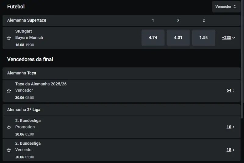Favorite the 2. Bundesliga Promotion market
The height and width of the screenshot is (163, 244).
coord(9,127)
